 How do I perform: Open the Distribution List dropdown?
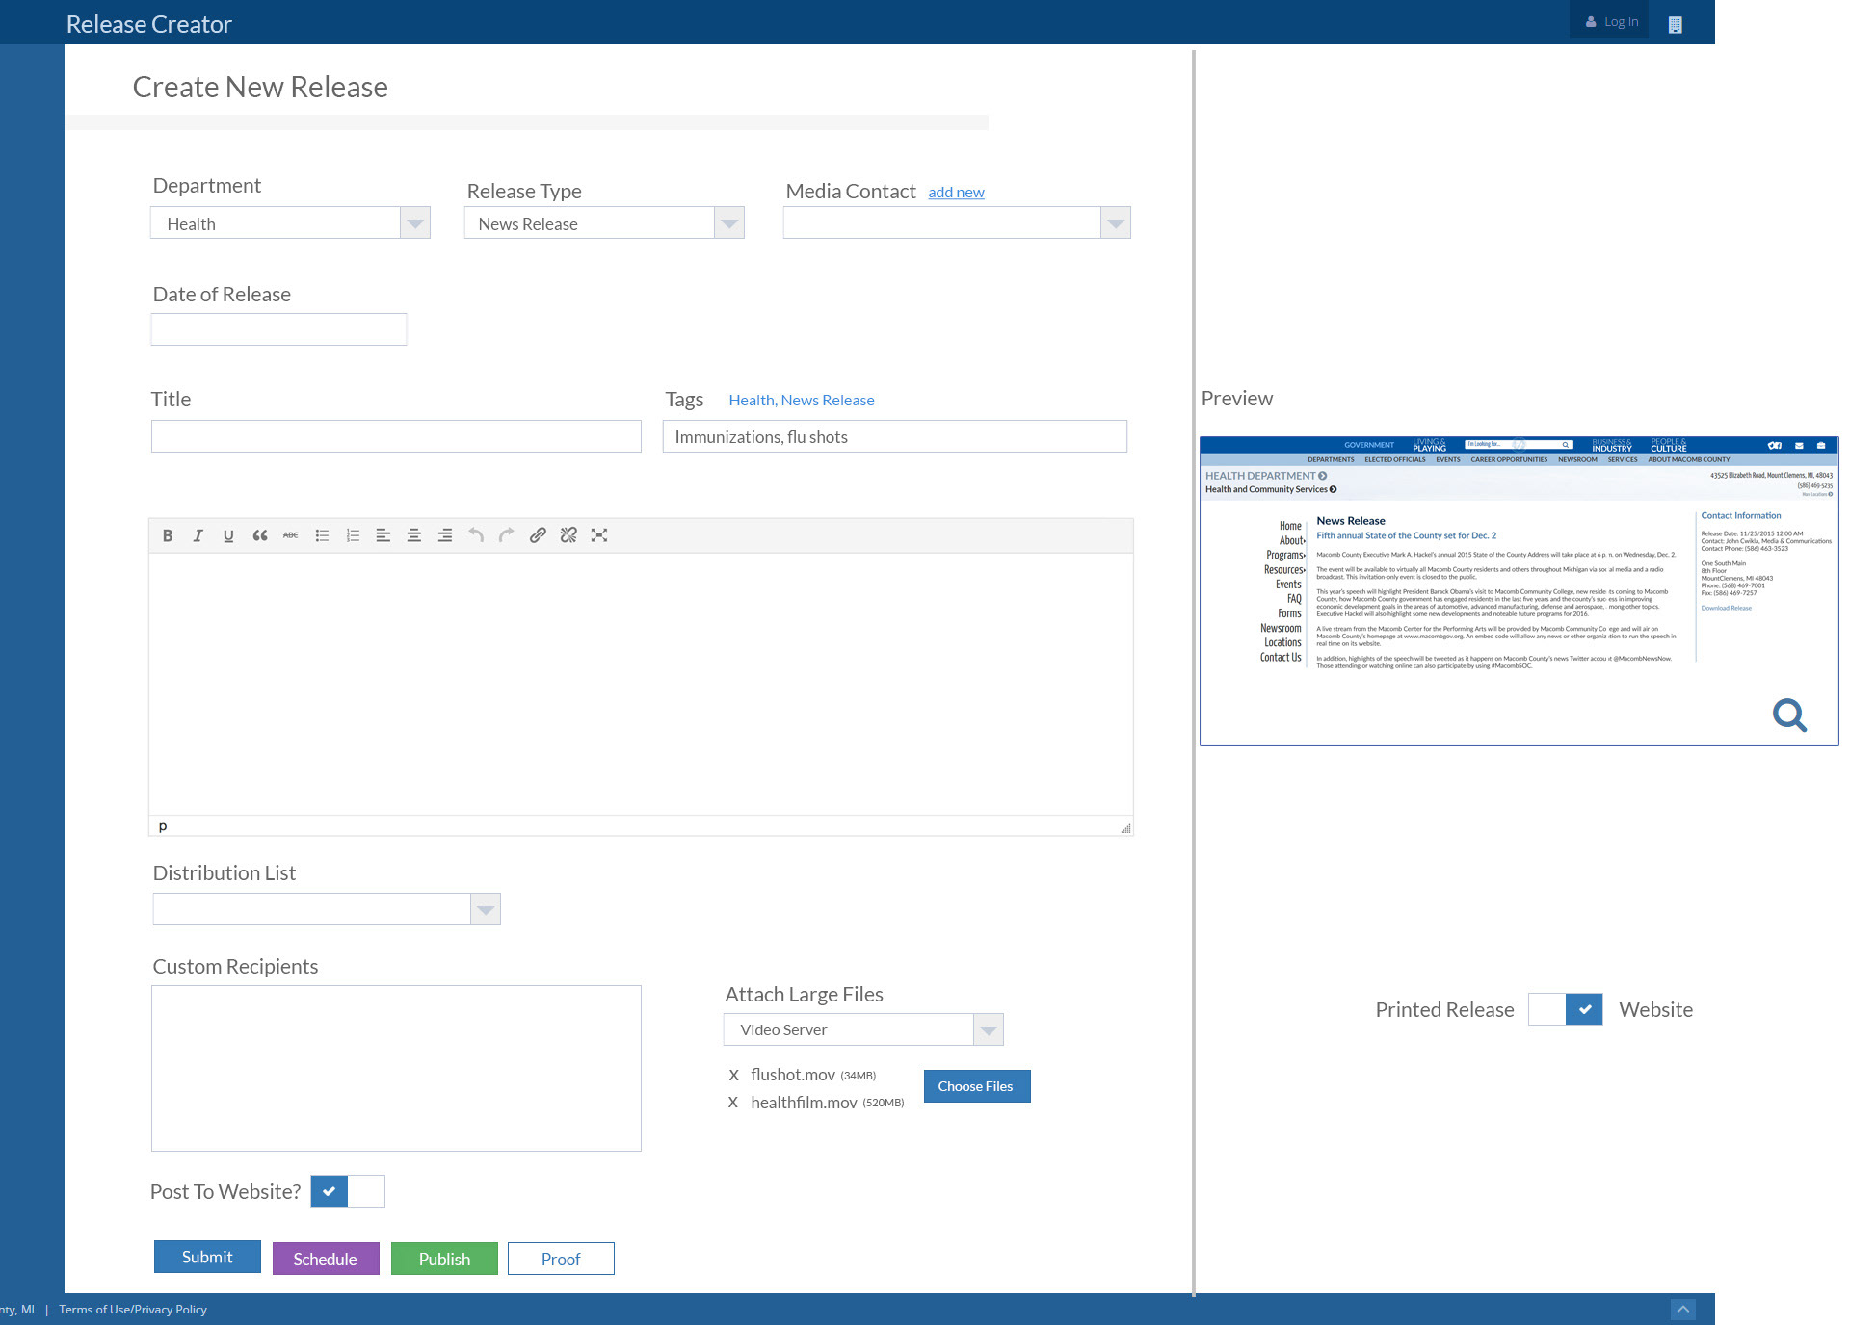(486, 909)
